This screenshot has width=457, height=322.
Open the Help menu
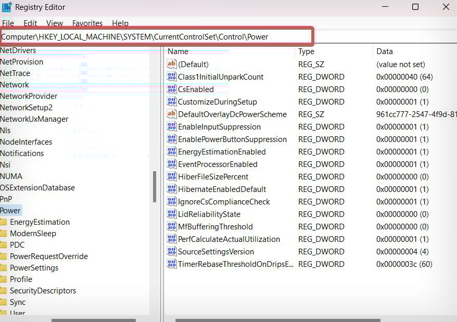click(120, 23)
